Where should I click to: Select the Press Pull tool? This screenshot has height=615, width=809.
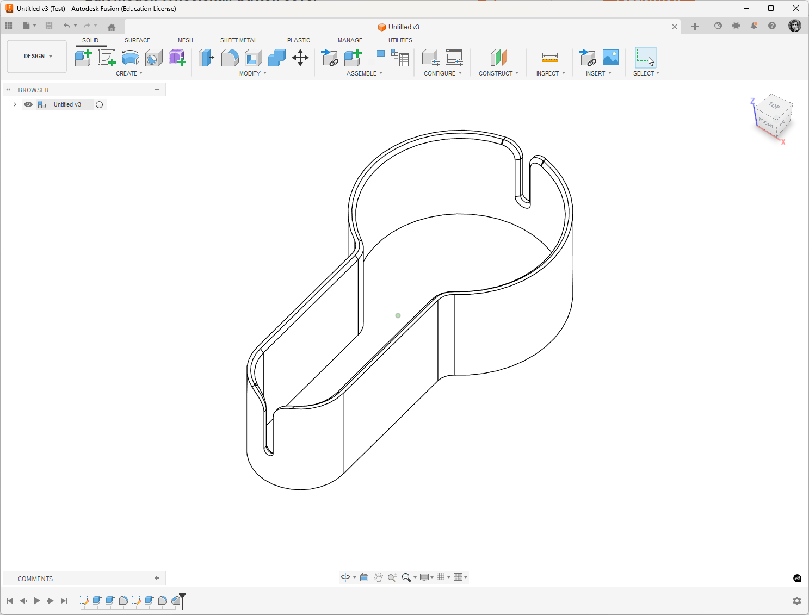(206, 58)
